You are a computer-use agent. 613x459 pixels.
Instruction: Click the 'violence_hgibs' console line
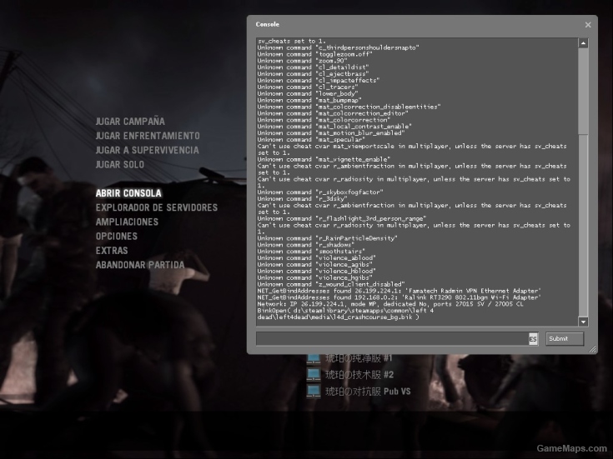click(x=314, y=277)
